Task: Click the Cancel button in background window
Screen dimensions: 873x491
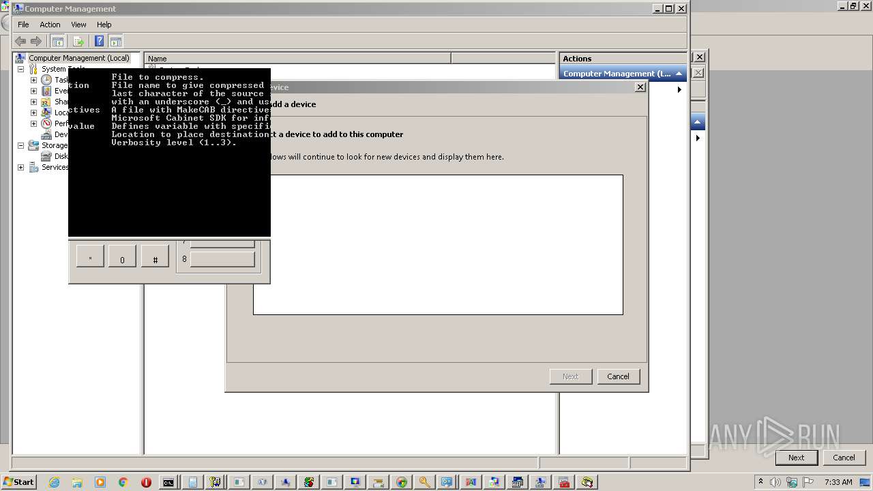Action: pyautogui.click(x=844, y=458)
